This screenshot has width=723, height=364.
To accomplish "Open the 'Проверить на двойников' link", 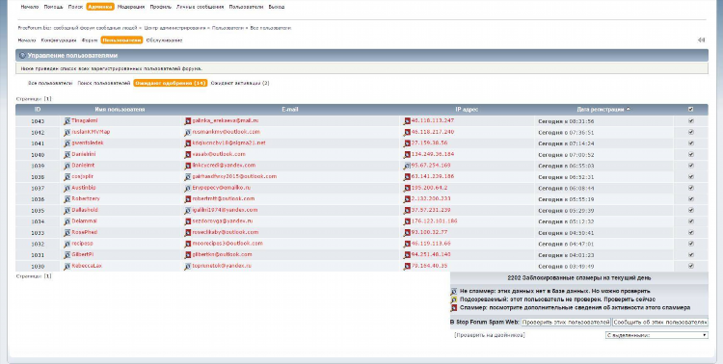I will tap(489, 335).
